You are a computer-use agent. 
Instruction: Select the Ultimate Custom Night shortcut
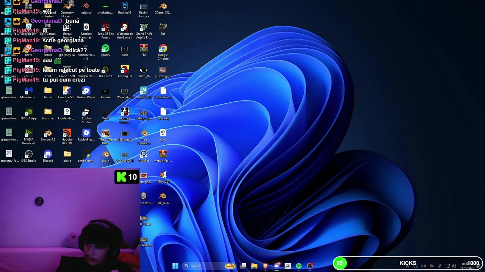tap(125, 116)
